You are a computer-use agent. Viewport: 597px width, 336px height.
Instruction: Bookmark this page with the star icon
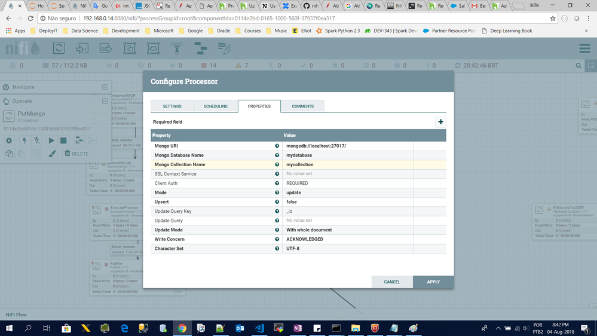552,19
